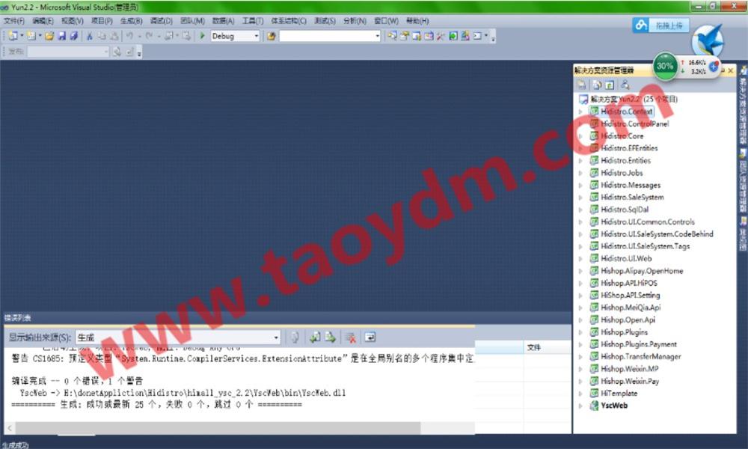Click the Copy icon in the toolbar

tap(102, 36)
